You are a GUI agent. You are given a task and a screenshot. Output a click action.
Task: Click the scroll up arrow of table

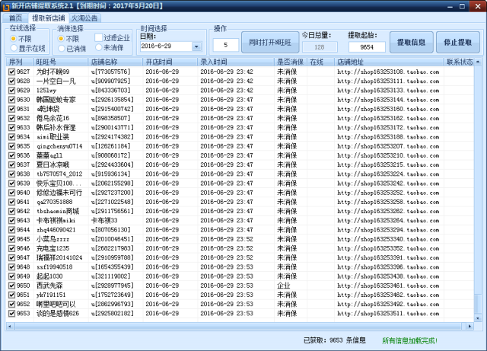478,62
